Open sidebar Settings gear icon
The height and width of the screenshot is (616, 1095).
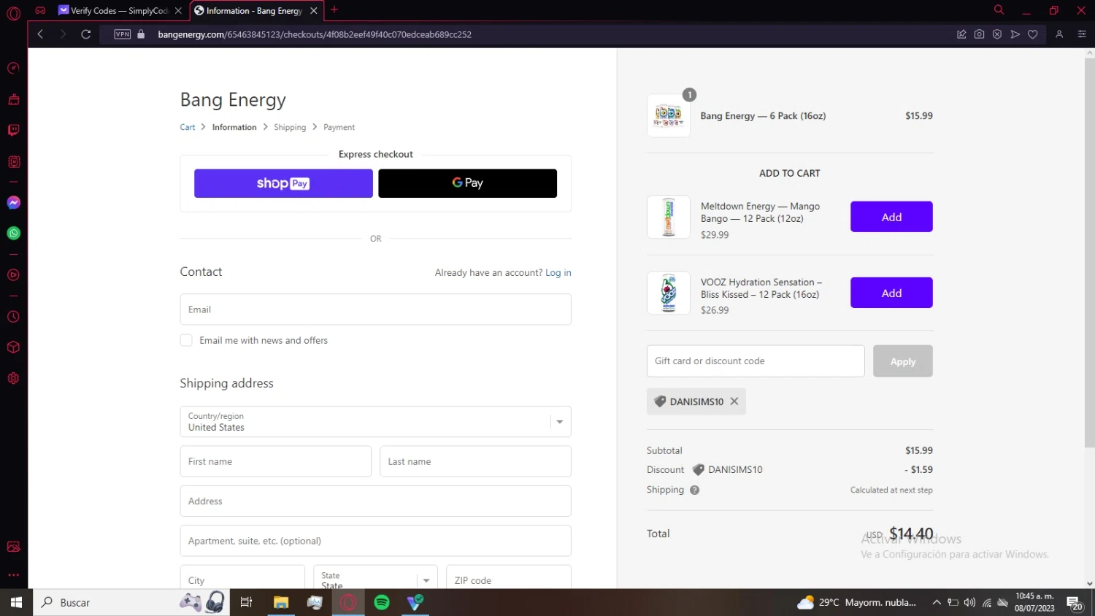pos(13,378)
